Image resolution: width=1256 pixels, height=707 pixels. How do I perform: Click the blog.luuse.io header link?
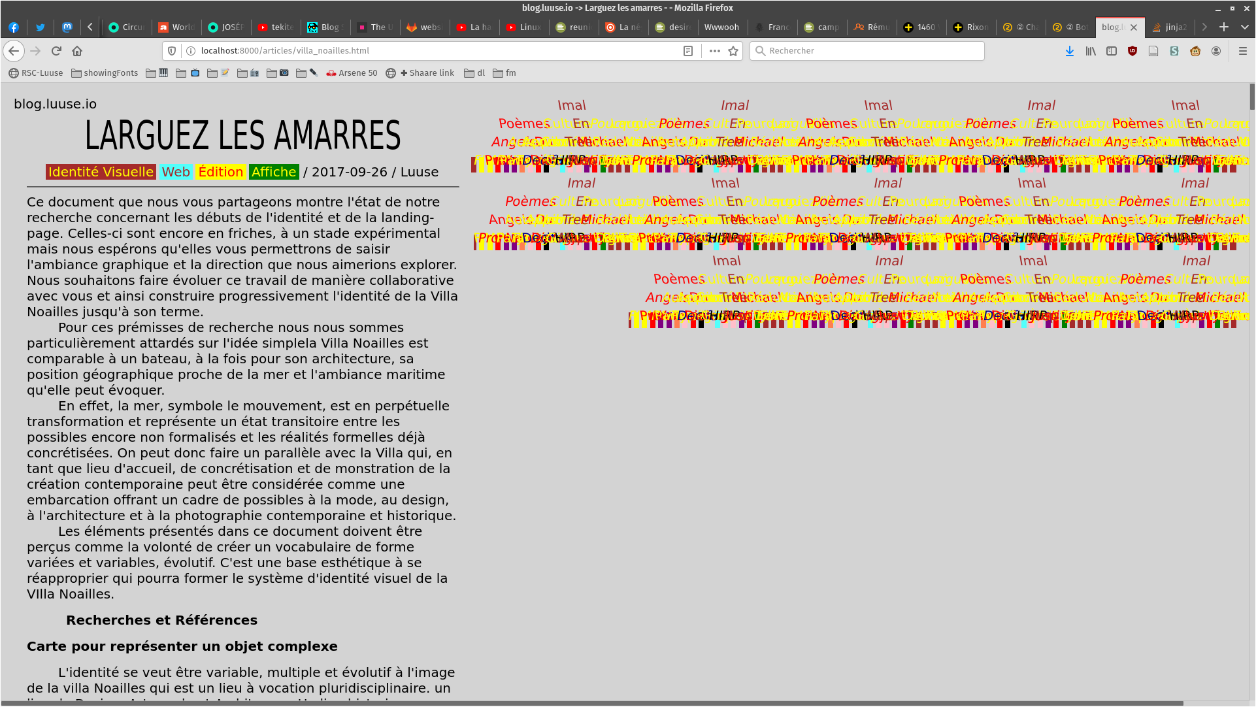click(x=55, y=104)
